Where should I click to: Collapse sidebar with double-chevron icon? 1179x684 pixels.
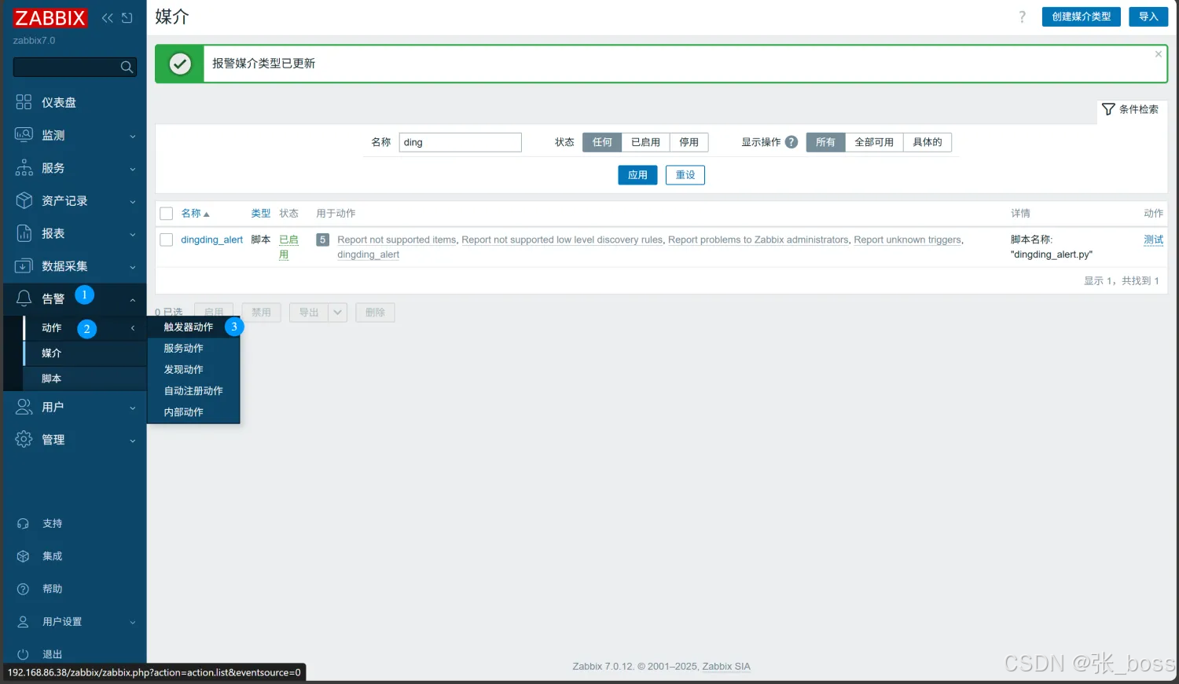108,18
